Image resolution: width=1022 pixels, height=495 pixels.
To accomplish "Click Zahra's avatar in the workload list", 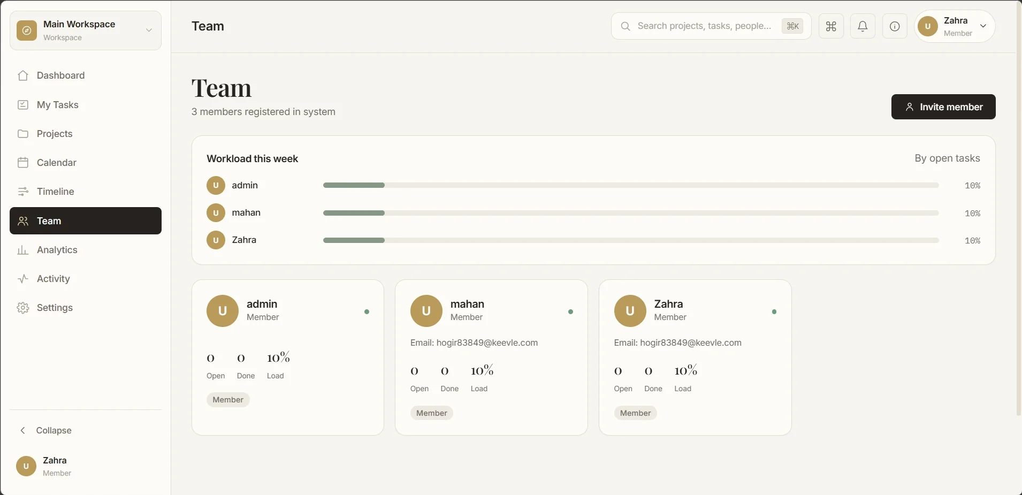I will tap(216, 240).
